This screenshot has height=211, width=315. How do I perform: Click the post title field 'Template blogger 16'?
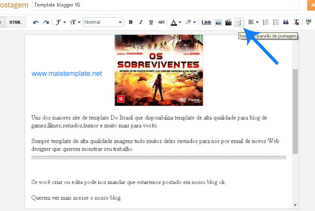point(166,5)
